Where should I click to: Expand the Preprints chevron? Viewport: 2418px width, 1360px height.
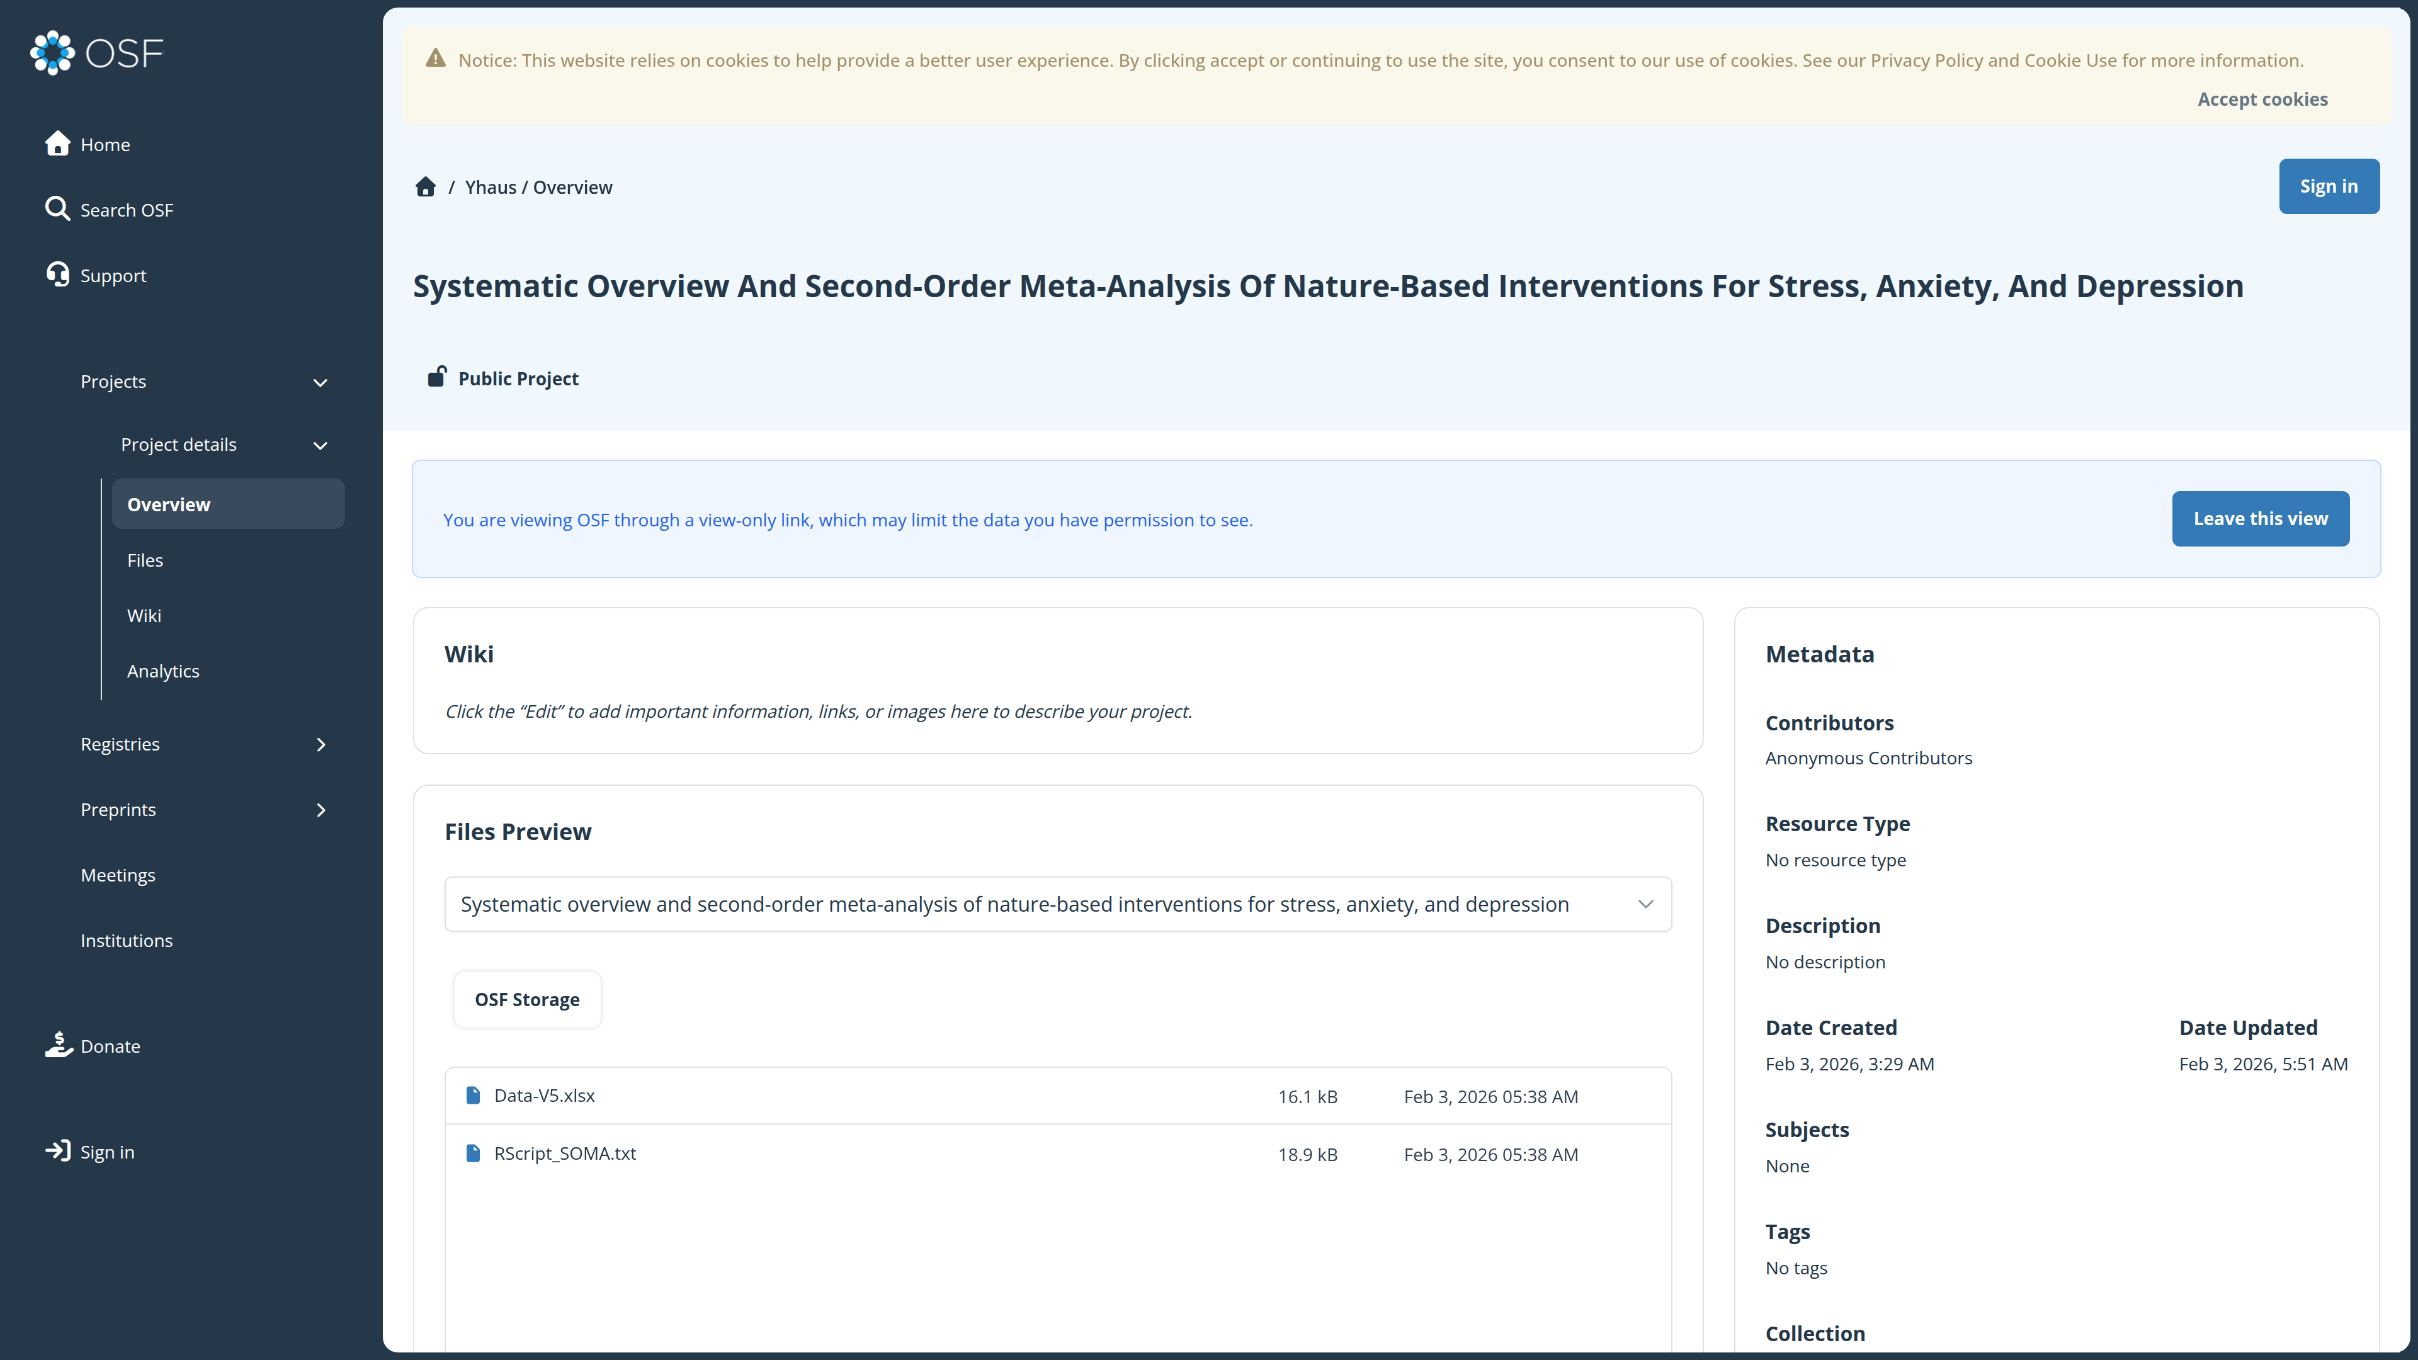click(x=321, y=810)
